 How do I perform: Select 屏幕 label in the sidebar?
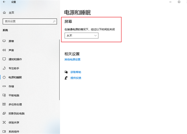pyautogui.click(x=11, y=41)
